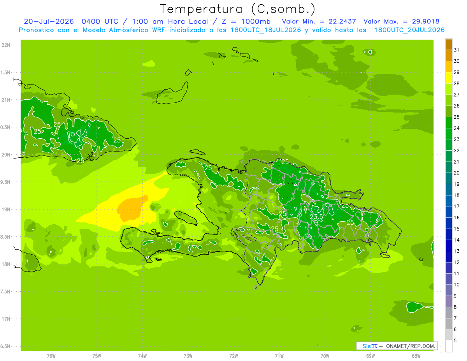Viewport: 467px width, 361px height.
Task: Click the "71W" longitude axis label
Action: pos(279,356)
